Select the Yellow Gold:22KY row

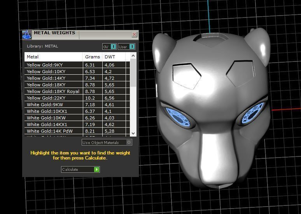pyautogui.click(x=77, y=98)
